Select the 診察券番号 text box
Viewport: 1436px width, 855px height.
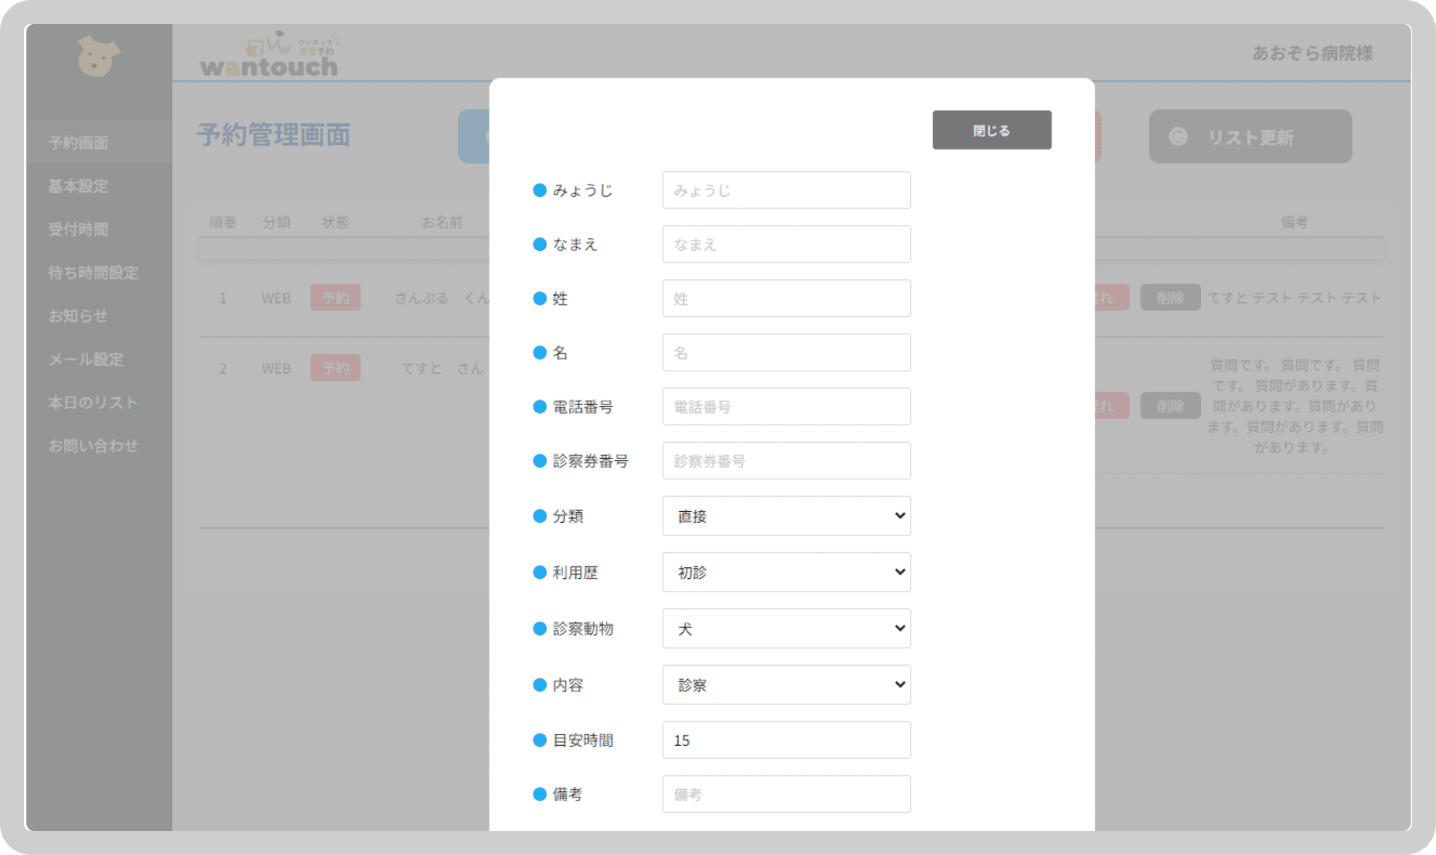786,461
